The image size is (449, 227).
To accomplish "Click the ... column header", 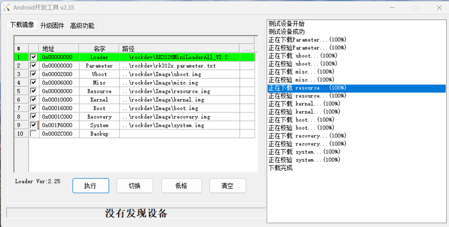I will (x=247, y=48).
